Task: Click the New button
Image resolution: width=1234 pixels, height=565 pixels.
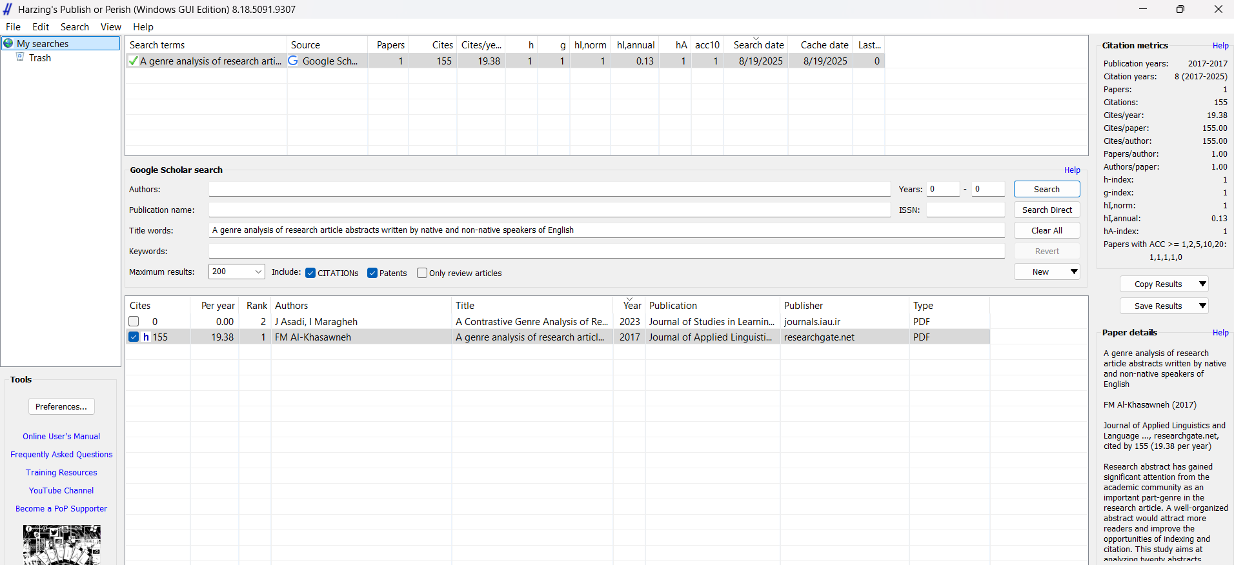Action: 1040,272
